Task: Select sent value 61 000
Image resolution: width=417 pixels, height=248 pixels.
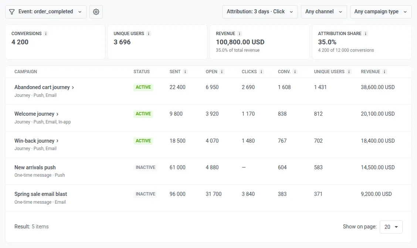Action: 177,167
